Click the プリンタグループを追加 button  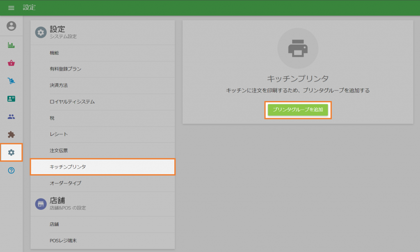pos(298,110)
